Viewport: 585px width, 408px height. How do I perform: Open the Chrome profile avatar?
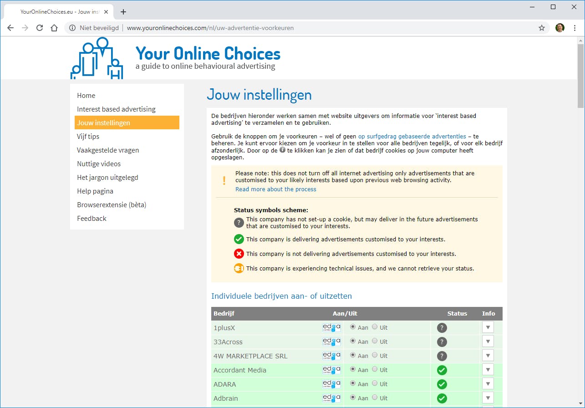pos(560,28)
